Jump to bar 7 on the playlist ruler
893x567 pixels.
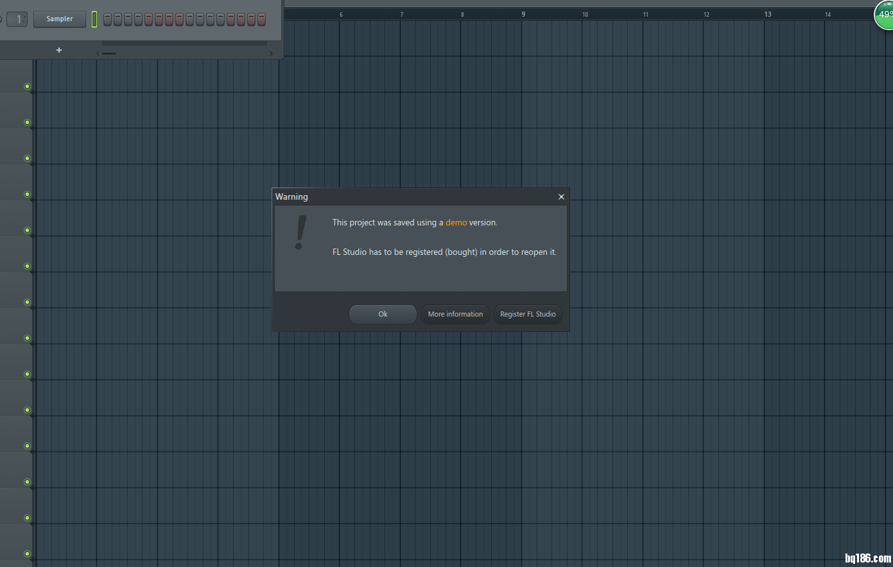[402, 14]
